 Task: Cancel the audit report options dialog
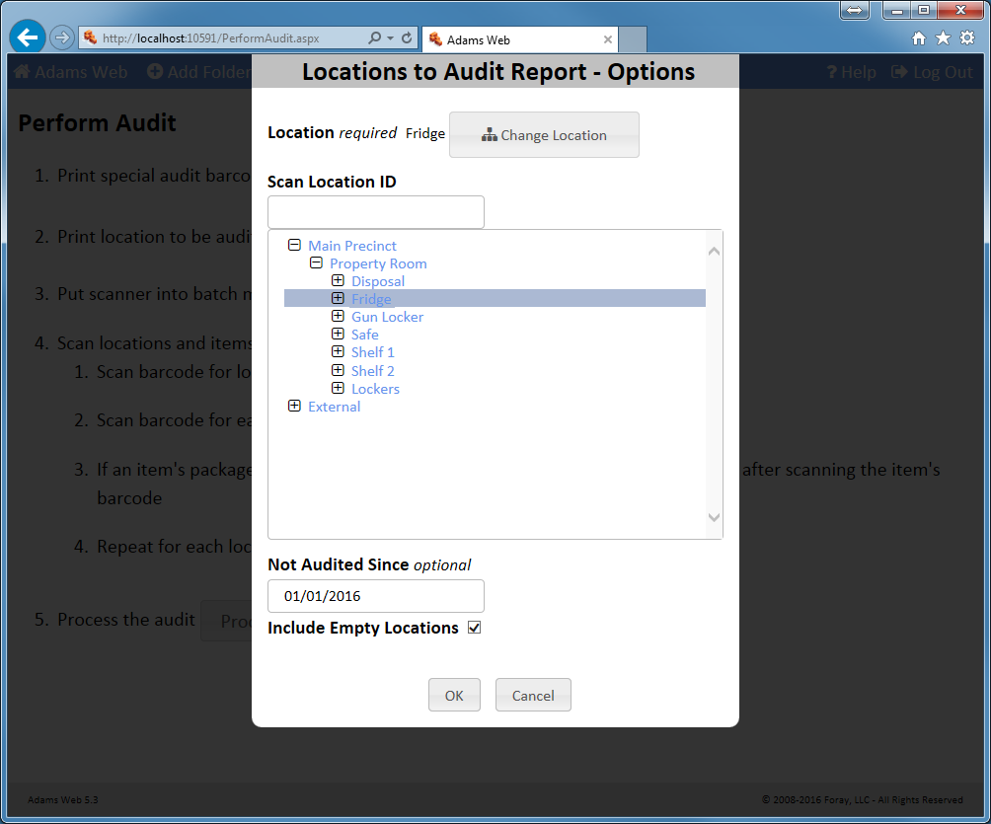click(533, 695)
